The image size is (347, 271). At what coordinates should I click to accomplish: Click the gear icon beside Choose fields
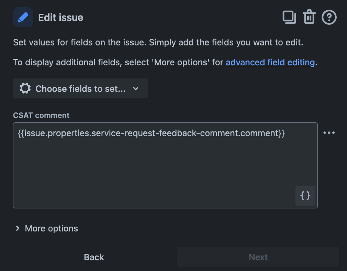25,88
